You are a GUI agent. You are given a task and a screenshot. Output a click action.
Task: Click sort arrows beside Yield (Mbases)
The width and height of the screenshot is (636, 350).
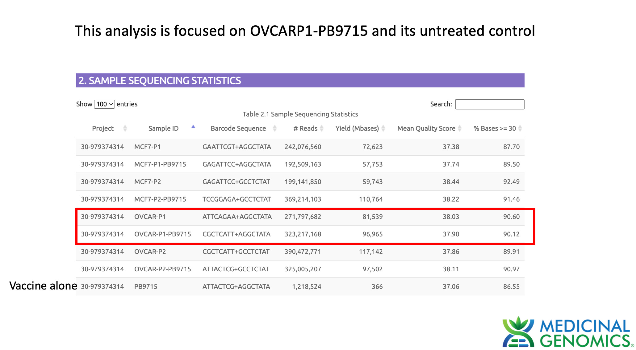pos(383,128)
